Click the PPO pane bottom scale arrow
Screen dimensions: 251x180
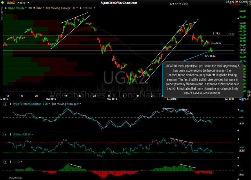238,130
